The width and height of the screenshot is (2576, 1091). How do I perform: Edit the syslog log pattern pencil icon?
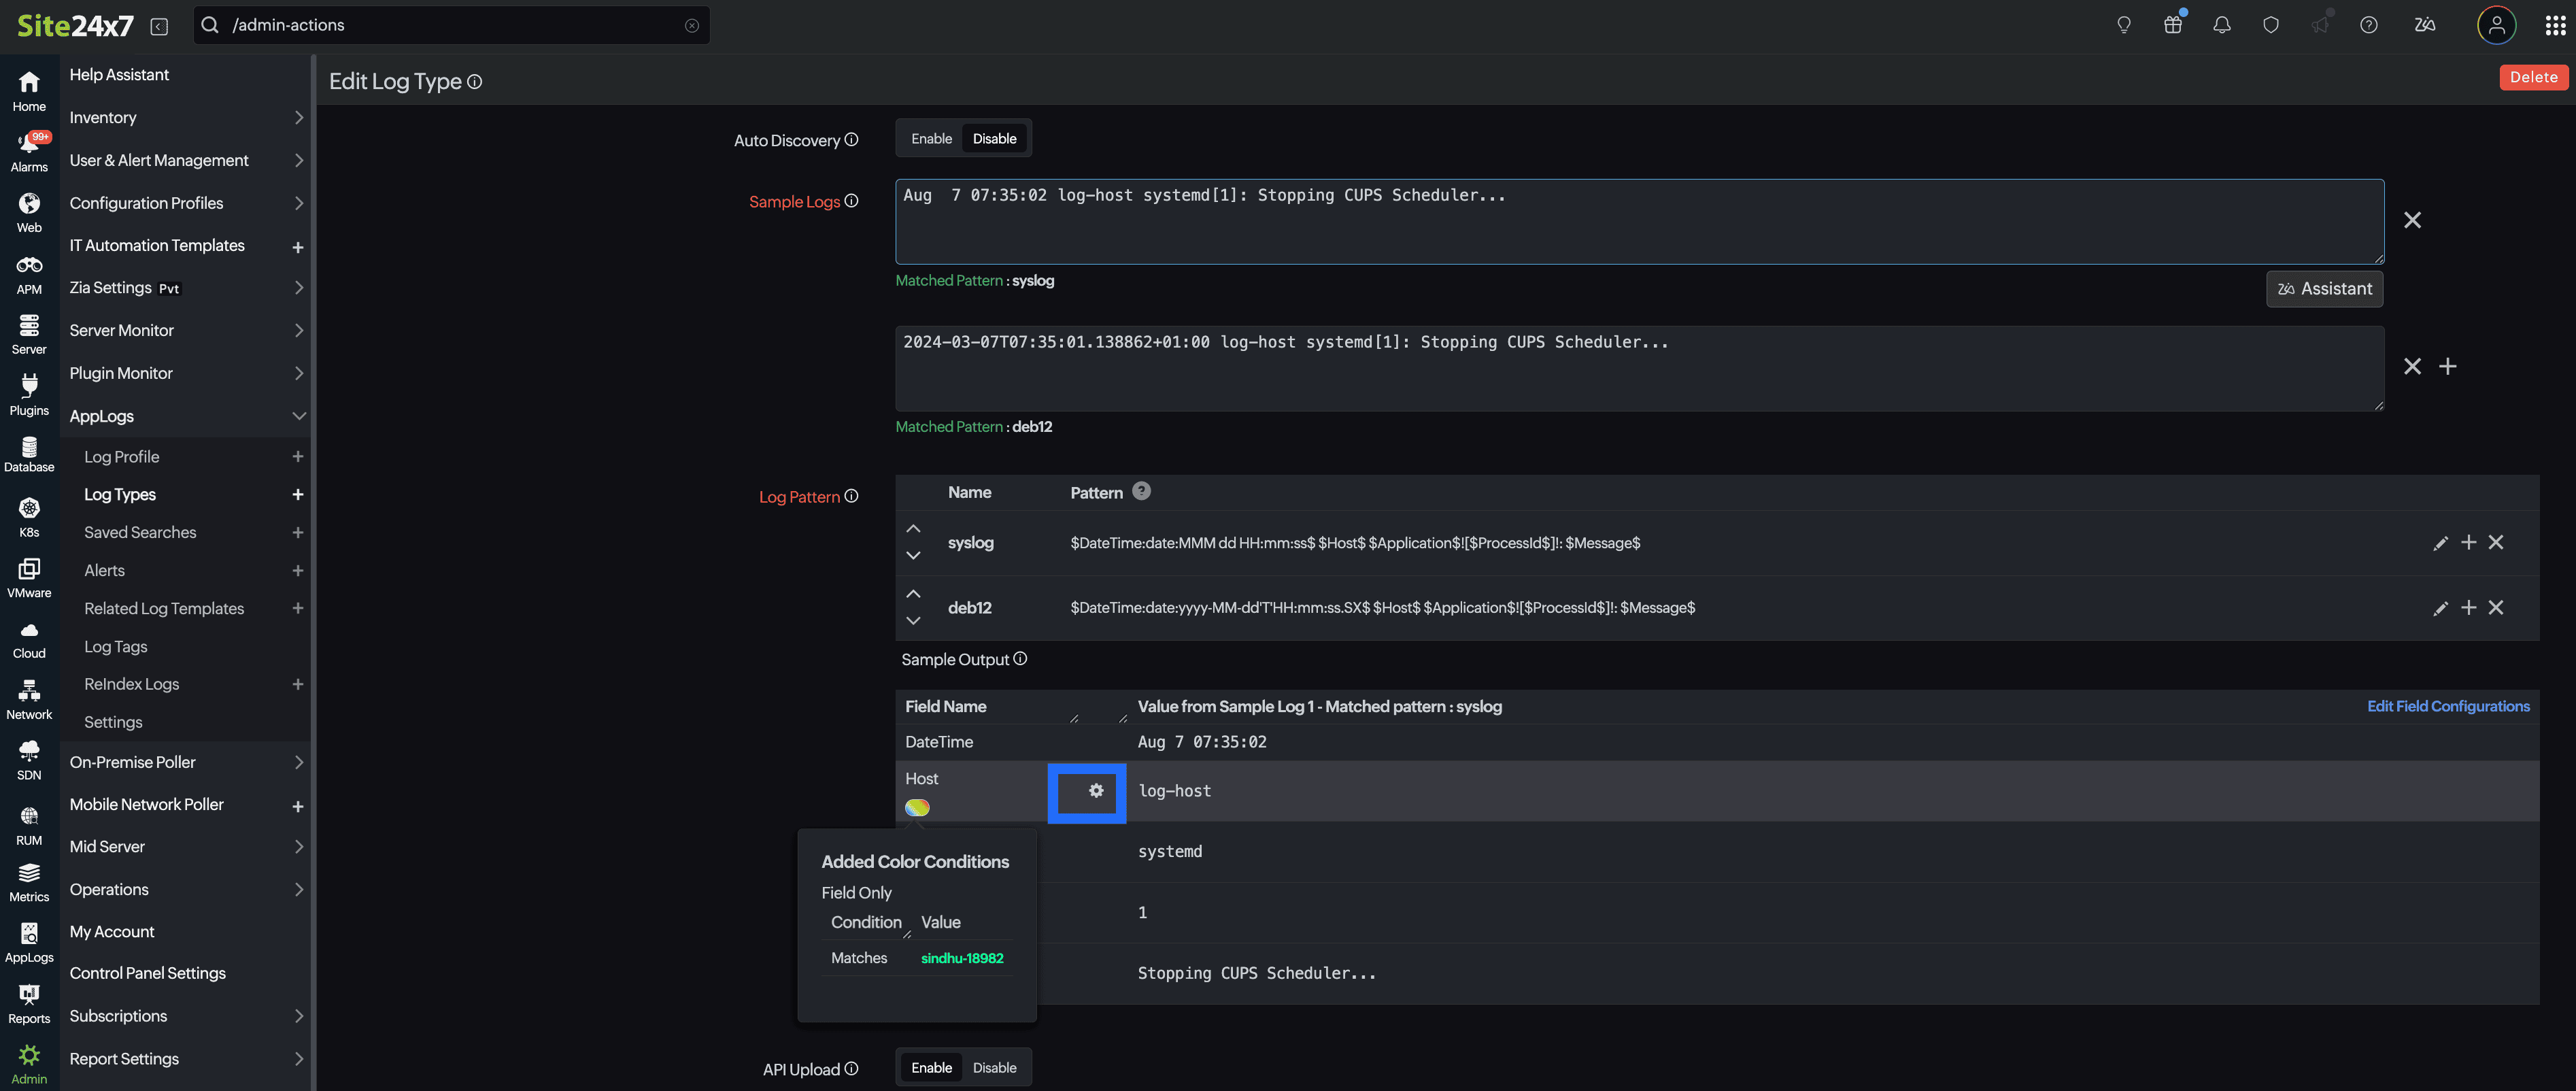click(x=2441, y=543)
